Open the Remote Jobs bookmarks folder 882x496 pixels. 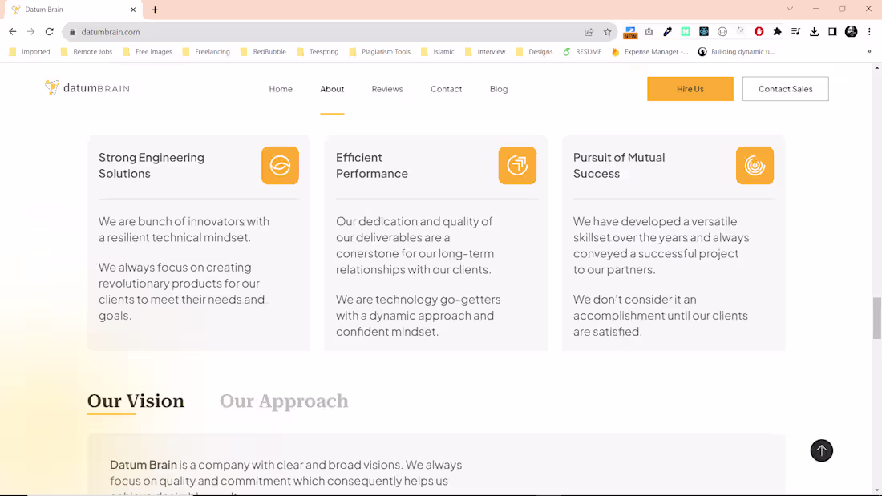(87, 52)
